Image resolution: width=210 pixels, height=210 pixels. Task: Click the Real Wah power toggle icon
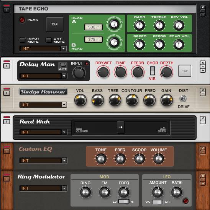(x=7, y=122)
